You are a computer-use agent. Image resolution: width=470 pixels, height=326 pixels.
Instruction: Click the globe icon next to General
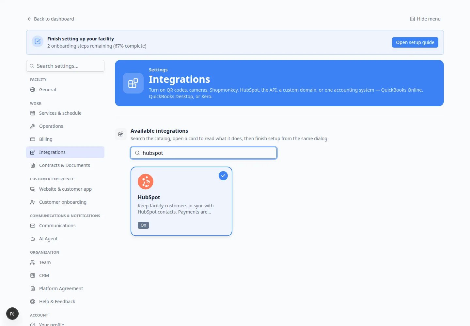coord(33,90)
